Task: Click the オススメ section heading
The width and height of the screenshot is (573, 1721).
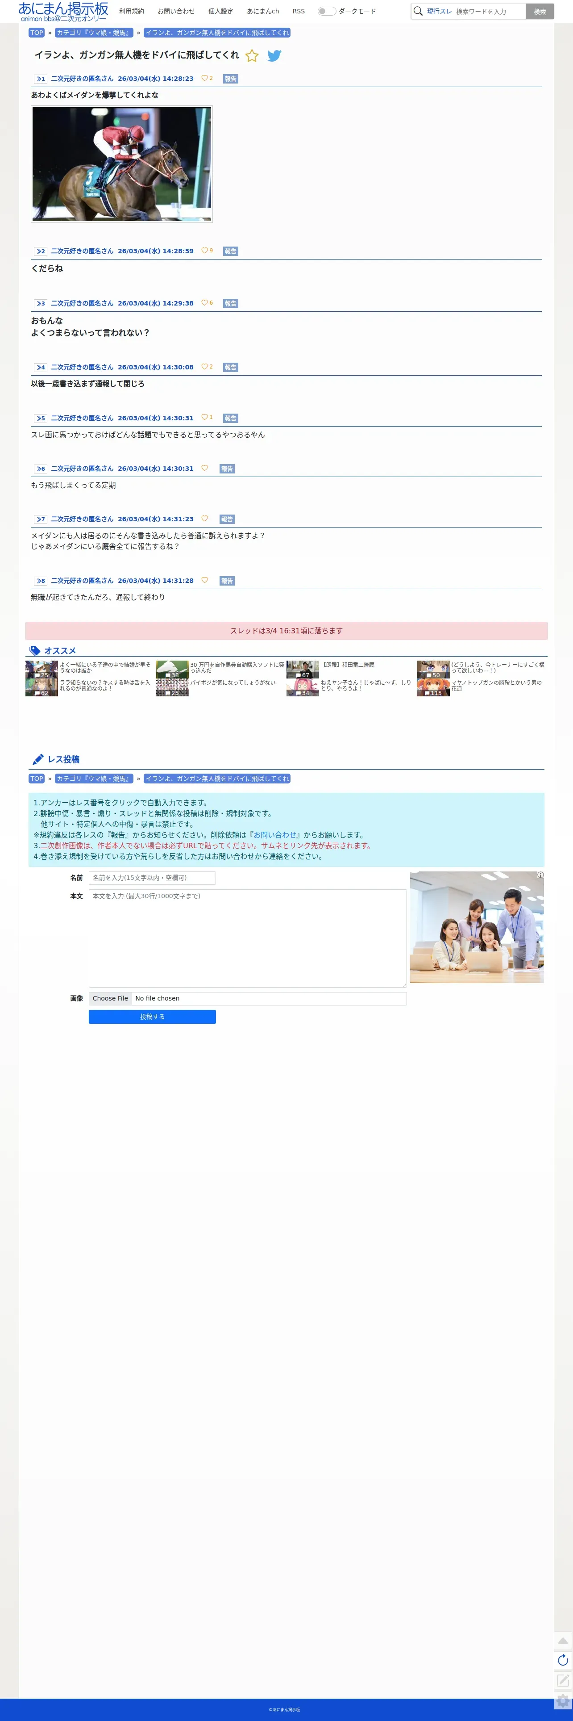Action: click(x=60, y=651)
